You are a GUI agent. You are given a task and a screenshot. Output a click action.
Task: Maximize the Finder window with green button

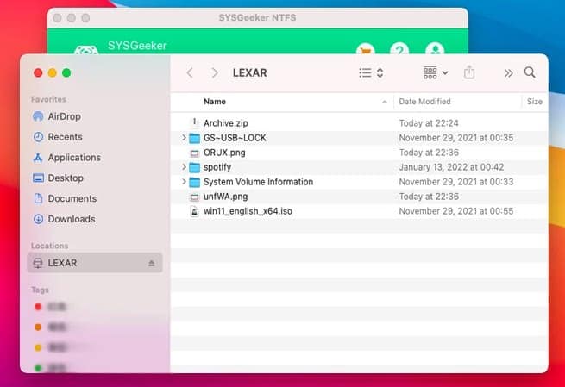click(x=66, y=72)
